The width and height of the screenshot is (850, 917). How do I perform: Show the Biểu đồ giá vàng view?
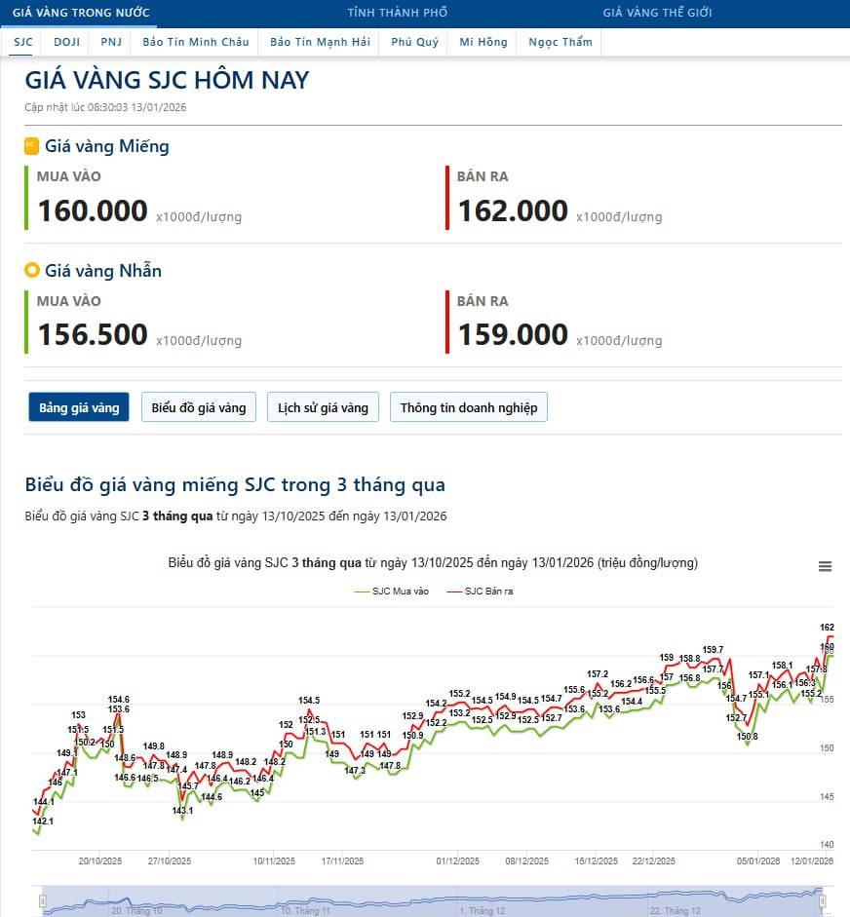[x=199, y=407]
